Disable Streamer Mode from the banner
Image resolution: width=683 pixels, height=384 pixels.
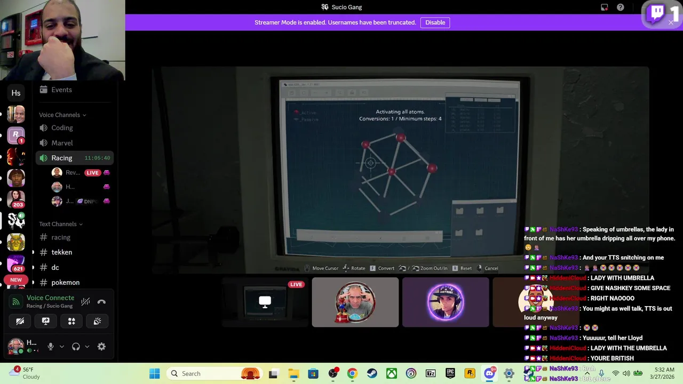[435, 22]
